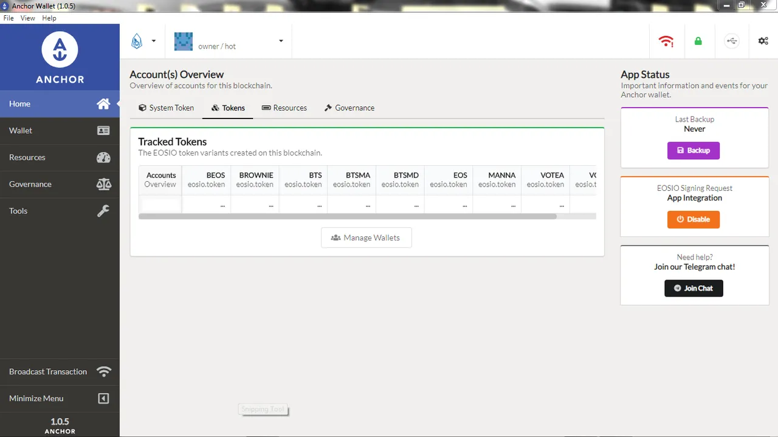Image resolution: width=778 pixels, height=437 pixels.
Task: Click the red connection status icon
Action: [666, 41]
